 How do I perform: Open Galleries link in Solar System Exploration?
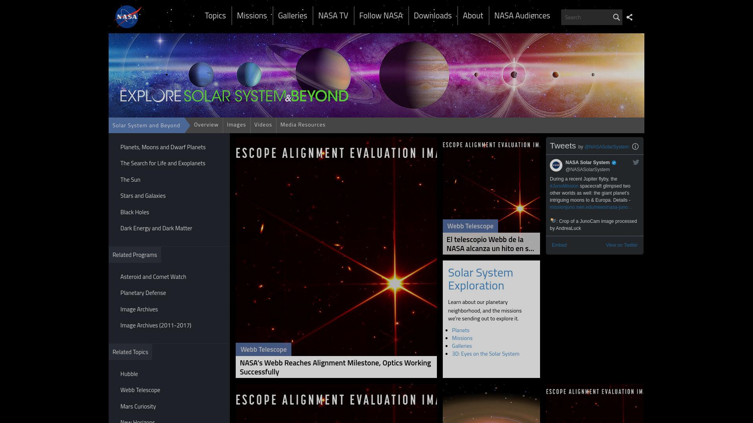coord(462,346)
